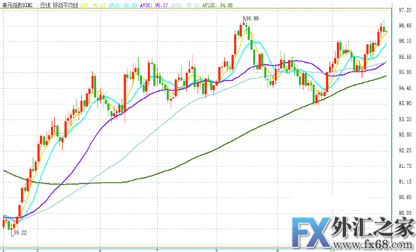
Task: Click the 移动平均线 indicator label
Action: tap(65, 5)
